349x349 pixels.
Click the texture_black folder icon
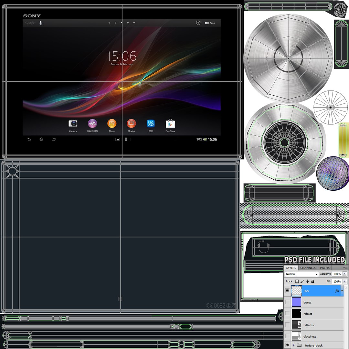click(299, 345)
